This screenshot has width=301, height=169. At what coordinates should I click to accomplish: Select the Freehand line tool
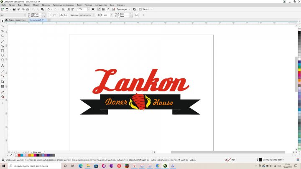coord(3,42)
